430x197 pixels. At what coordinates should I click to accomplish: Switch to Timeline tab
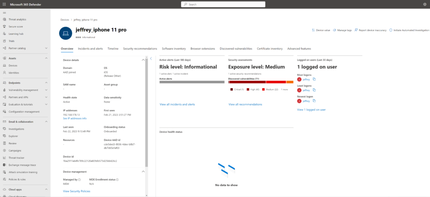pos(113,49)
